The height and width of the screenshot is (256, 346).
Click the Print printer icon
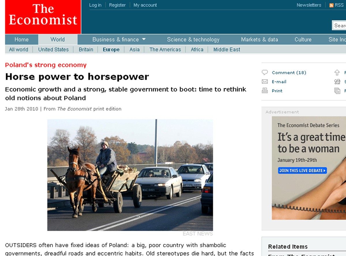click(265, 91)
